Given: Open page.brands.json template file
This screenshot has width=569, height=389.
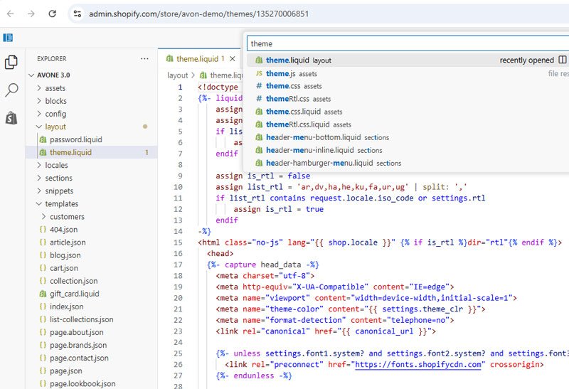Looking at the screenshot, I should [x=92, y=346].
